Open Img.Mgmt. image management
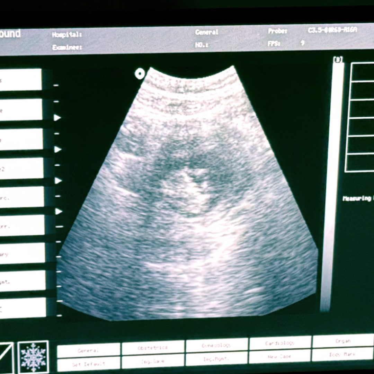Viewport: 374px width, 374px height. [x=217, y=359]
